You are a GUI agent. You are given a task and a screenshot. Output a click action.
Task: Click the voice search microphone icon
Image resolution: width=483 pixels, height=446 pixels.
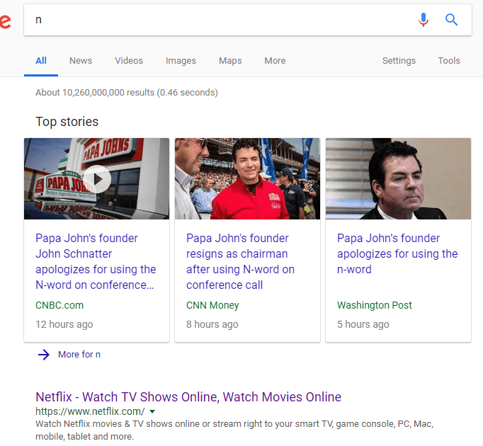coord(424,20)
